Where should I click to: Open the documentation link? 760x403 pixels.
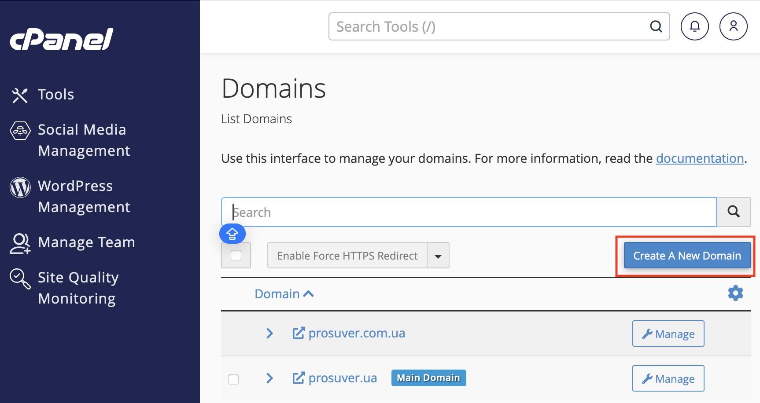(700, 158)
